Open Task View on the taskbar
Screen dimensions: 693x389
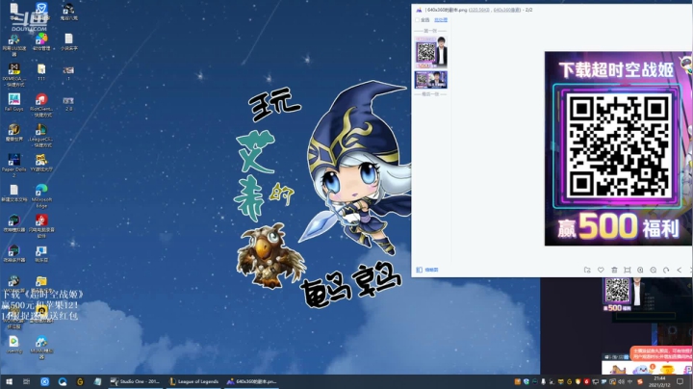[27, 381]
